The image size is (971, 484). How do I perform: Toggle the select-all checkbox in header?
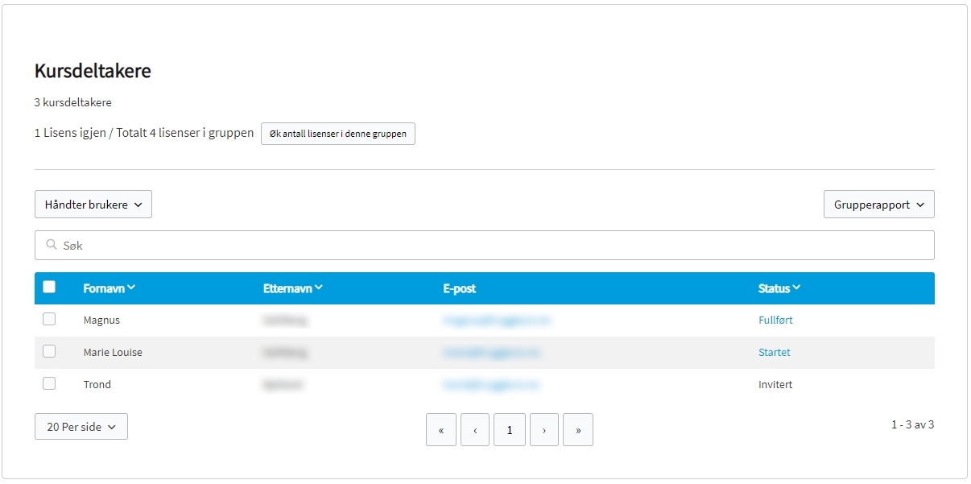click(49, 287)
